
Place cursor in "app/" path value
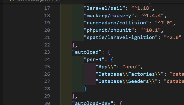tap(131, 67)
